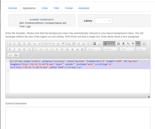Click the Item substitution

[x=21, y=23]
